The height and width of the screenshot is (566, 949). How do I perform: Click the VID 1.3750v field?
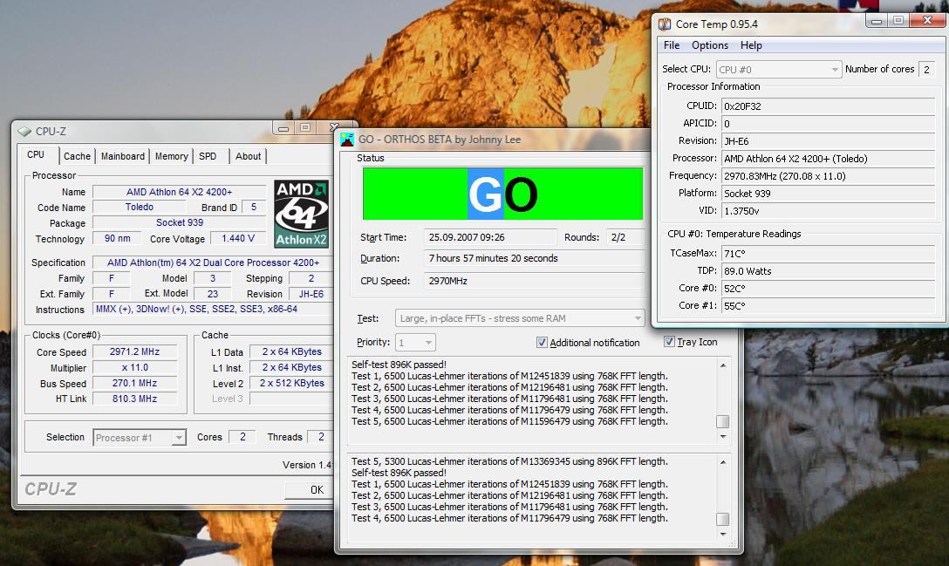tap(829, 211)
